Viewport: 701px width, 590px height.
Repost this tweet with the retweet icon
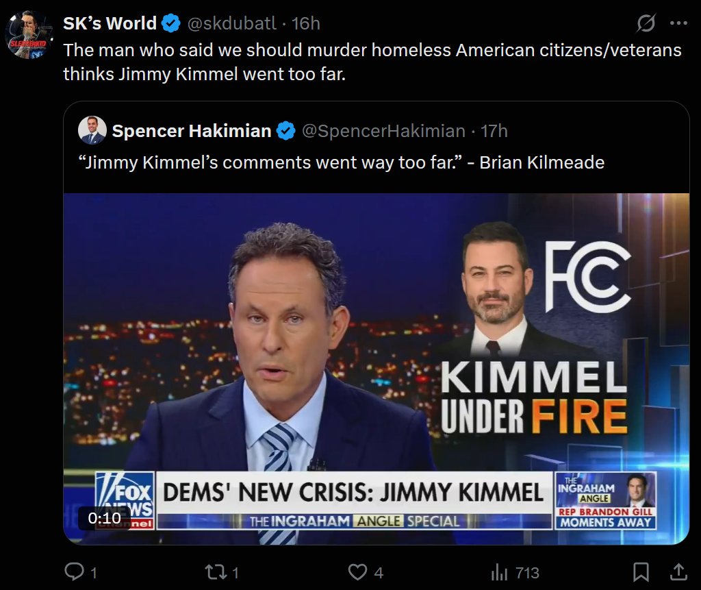point(214,572)
